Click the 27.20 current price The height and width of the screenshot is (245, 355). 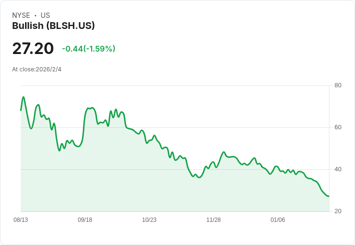point(33,49)
